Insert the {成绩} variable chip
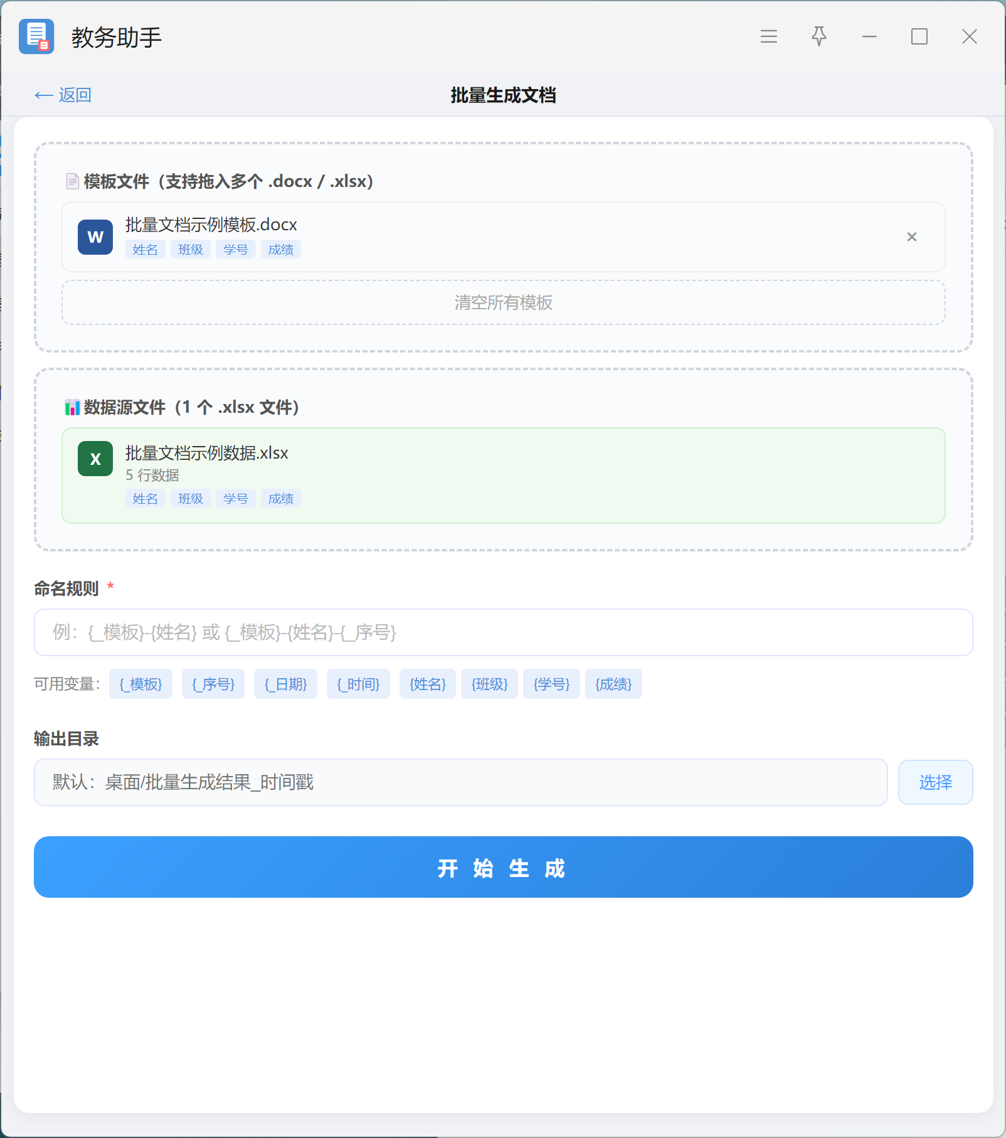The image size is (1006, 1138). (x=613, y=684)
